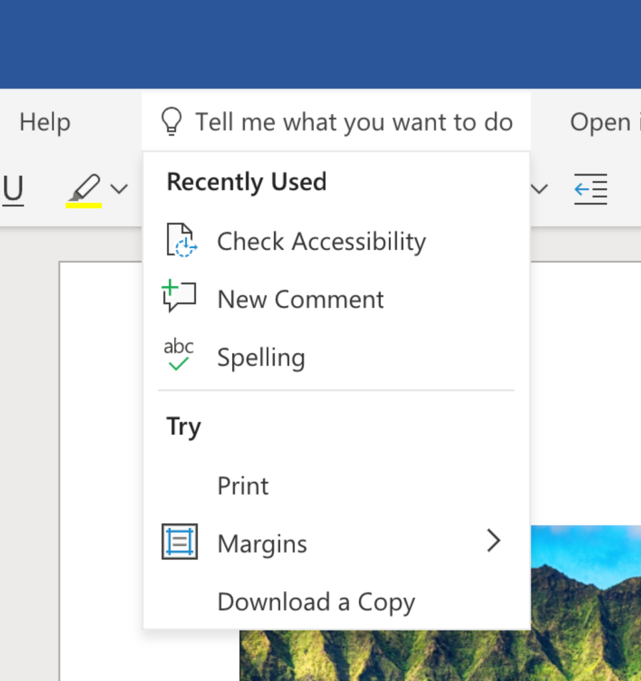Select Print under the Try section
The width and height of the screenshot is (641, 681).
tap(242, 485)
